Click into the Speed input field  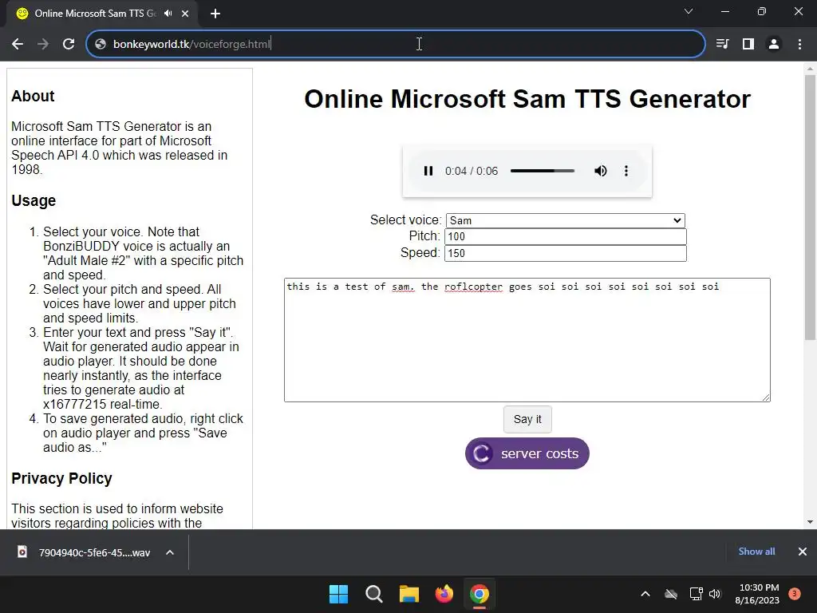click(x=566, y=253)
